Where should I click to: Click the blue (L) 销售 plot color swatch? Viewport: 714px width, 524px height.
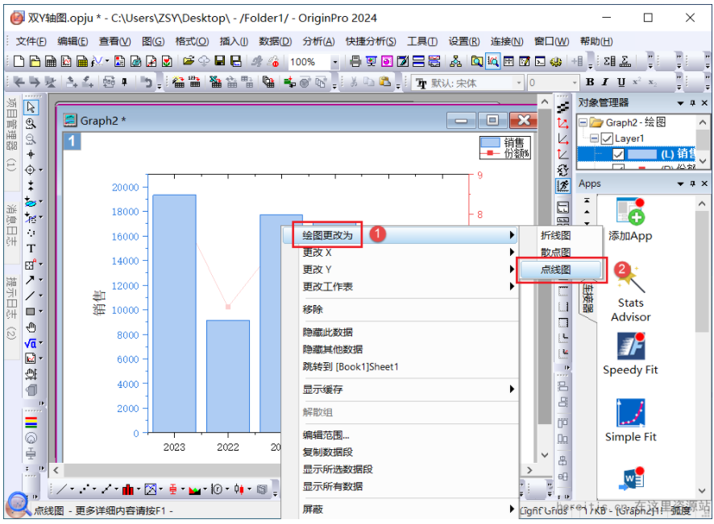tap(642, 155)
